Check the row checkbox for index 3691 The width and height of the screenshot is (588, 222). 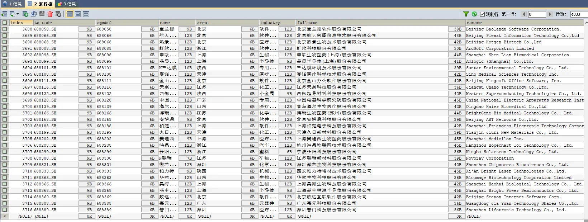5,48
